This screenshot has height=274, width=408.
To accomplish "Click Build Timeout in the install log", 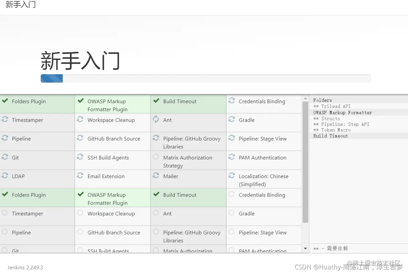I will click(331, 136).
